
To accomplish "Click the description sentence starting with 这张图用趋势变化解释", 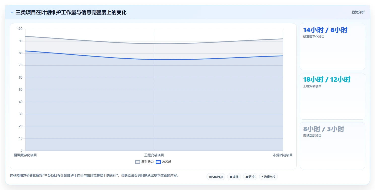I will click(94, 176).
